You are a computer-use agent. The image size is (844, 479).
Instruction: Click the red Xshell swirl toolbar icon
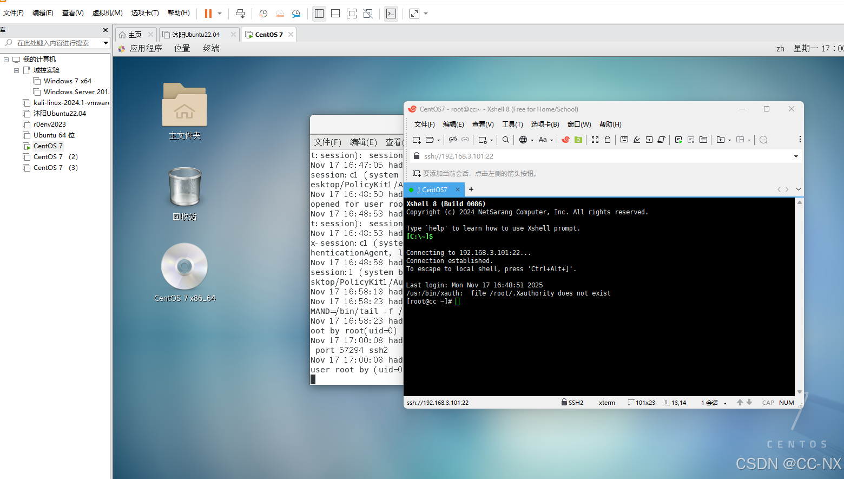coord(566,140)
